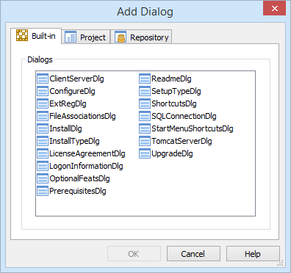The width and height of the screenshot is (291, 273).
Task: Switch to the Built-in tab
Action: pos(36,36)
